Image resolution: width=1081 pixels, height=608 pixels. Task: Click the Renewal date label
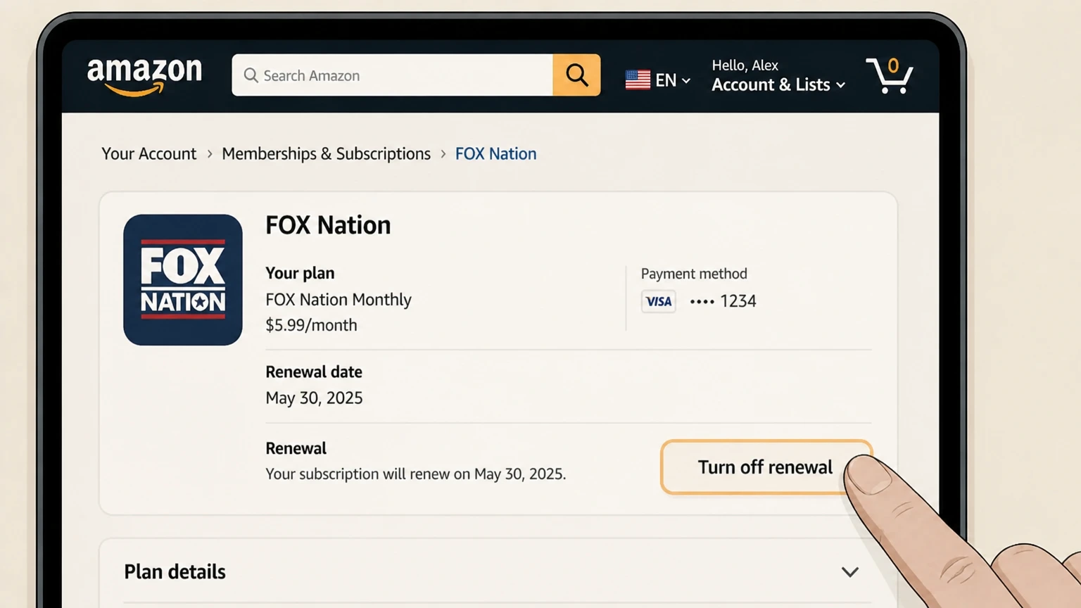pyautogui.click(x=314, y=372)
